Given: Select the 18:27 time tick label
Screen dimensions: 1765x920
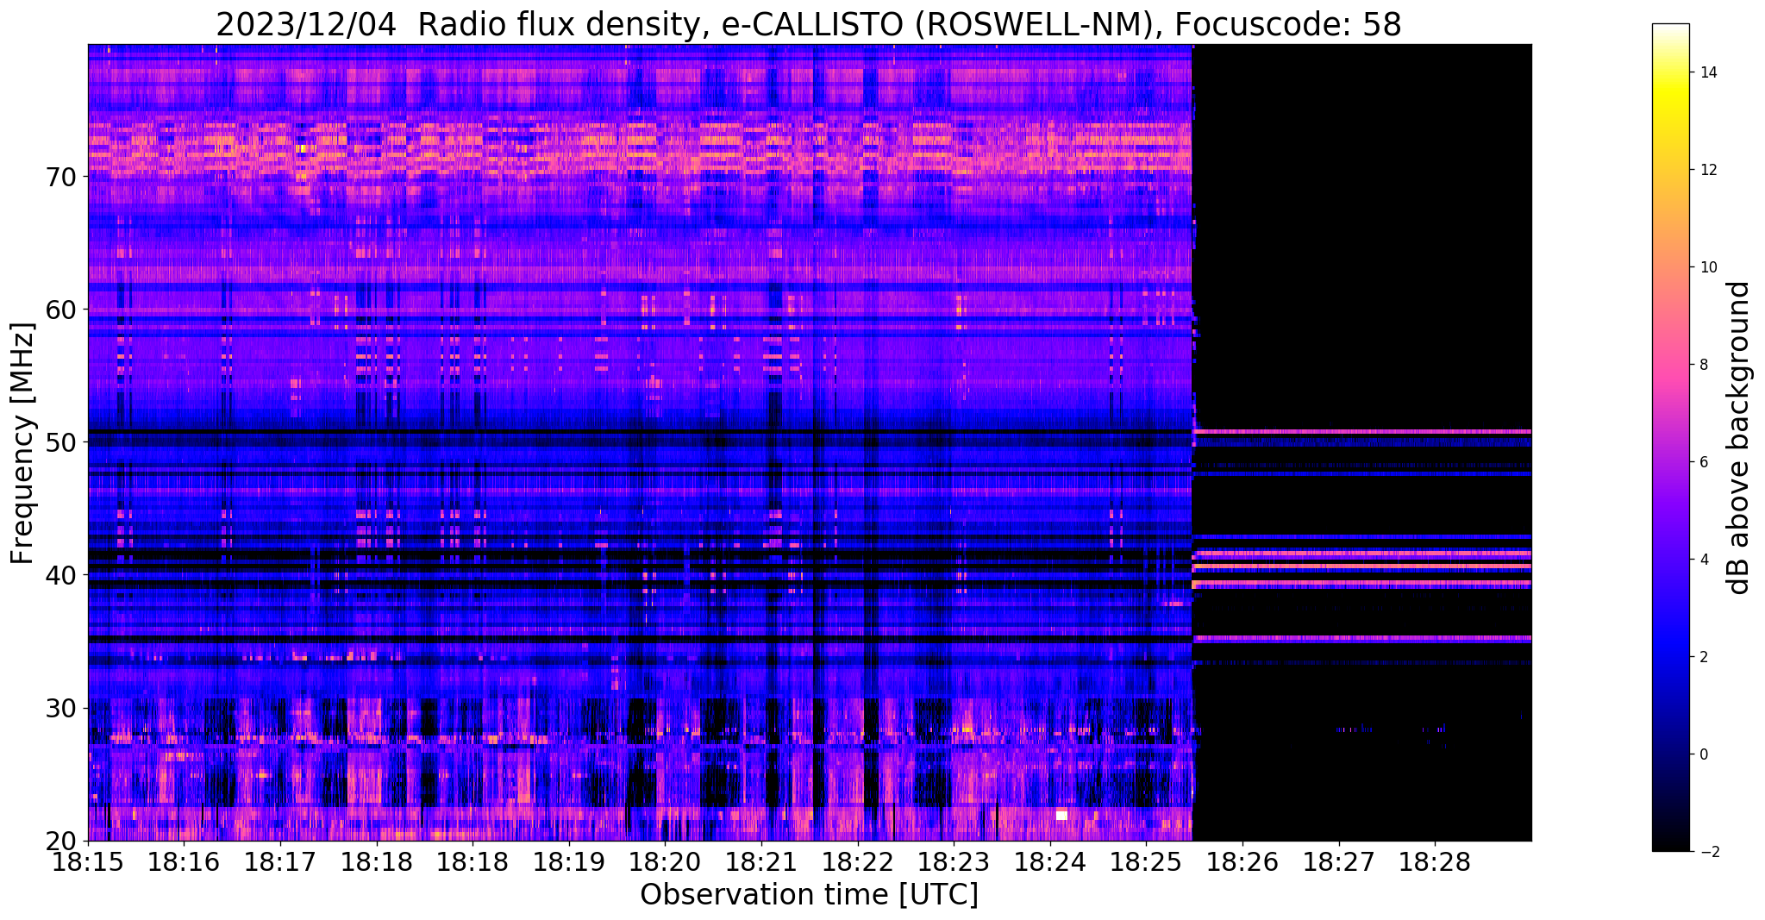Looking at the screenshot, I should pyautogui.click(x=1339, y=862).
